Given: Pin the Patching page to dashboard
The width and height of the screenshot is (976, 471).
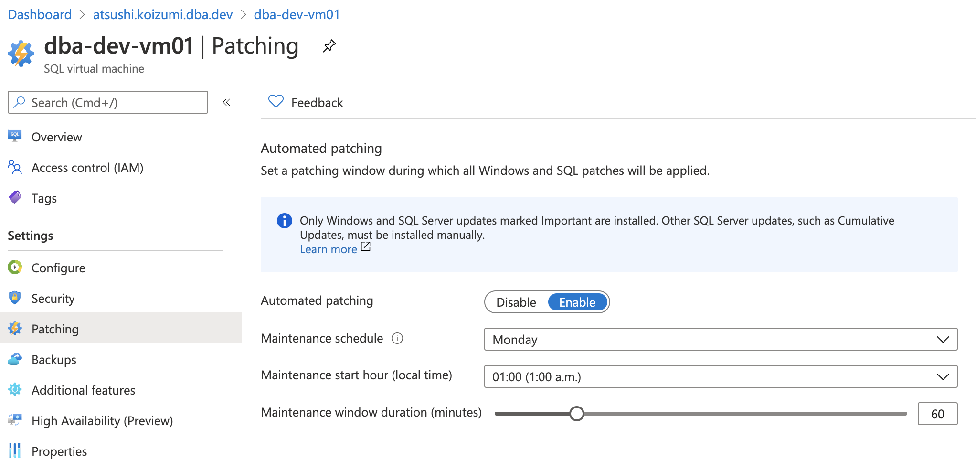Looking at the screenshot, I should coord(329,46).
